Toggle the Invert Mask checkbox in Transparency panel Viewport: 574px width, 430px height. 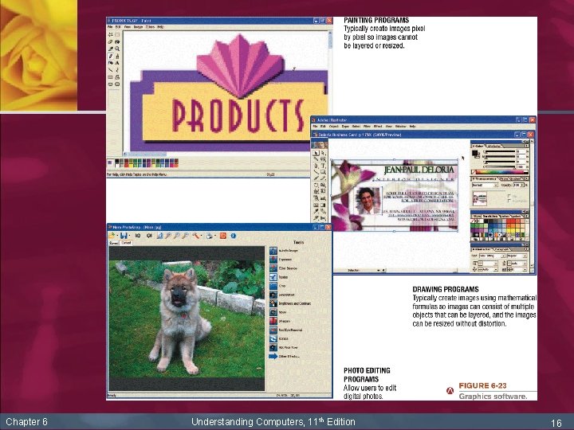click(509, 201)
